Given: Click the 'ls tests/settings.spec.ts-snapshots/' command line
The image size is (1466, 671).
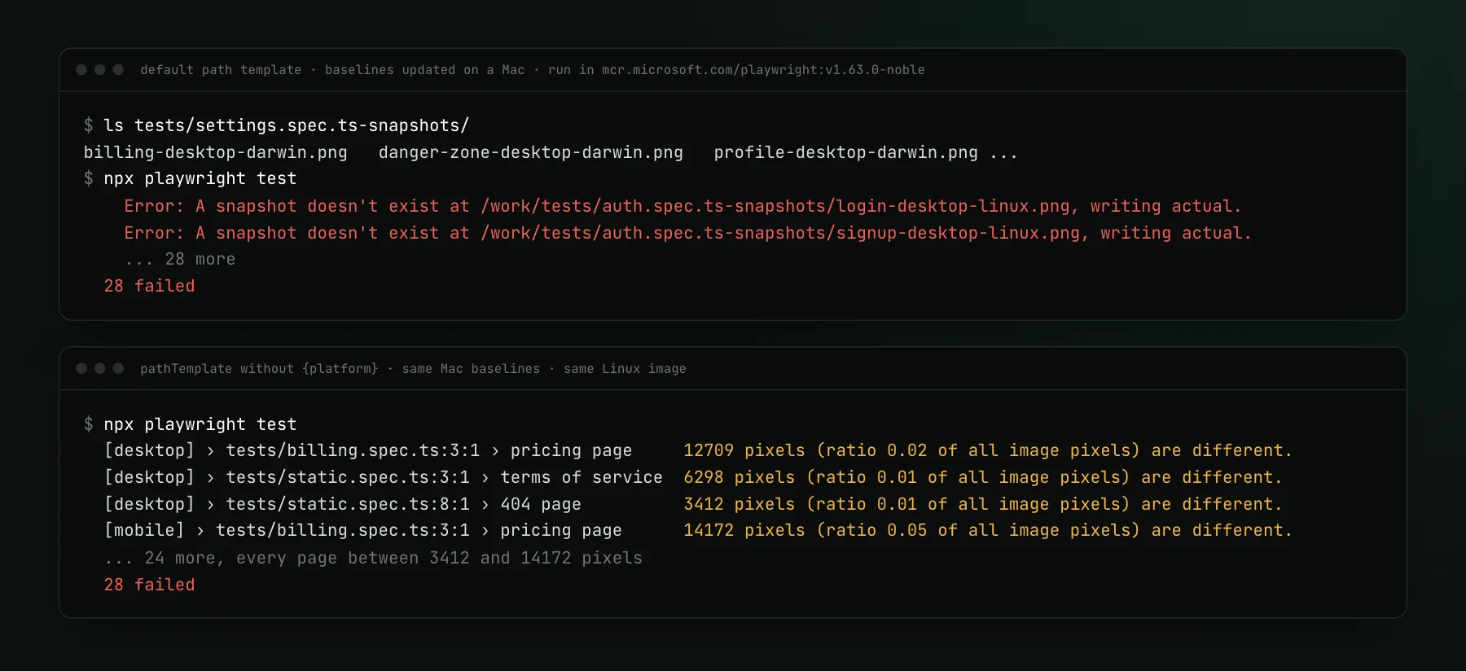Looking at the screenshot, I should (287, 125).
